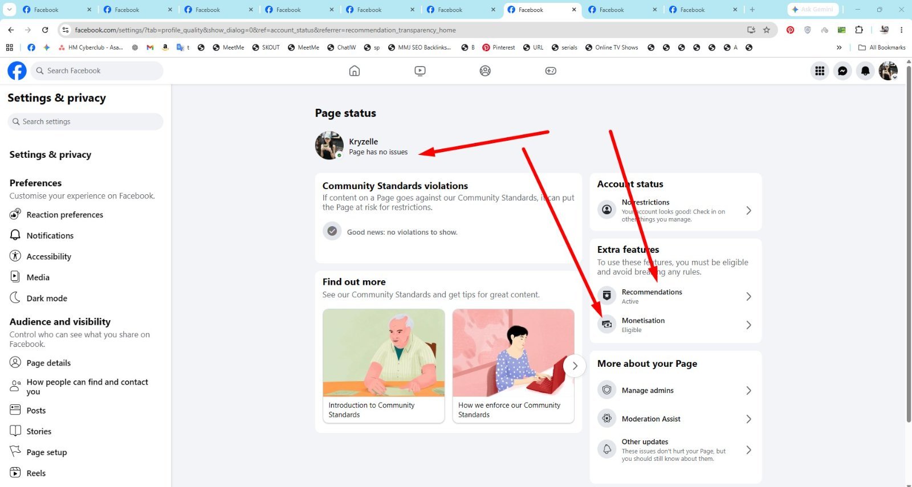
Task: Expand the Recommendations row chevron
Action: (x=748, y=296)
